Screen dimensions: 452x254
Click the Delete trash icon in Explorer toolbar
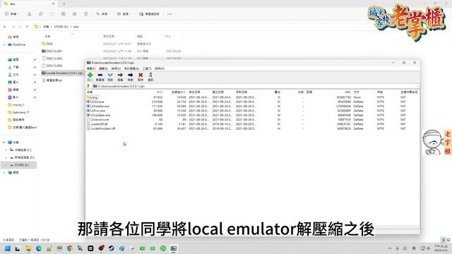(x=86, y=14)
